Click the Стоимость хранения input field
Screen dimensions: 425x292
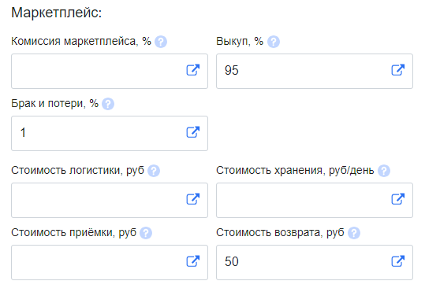pyautogui.click(x=315, y=200)
